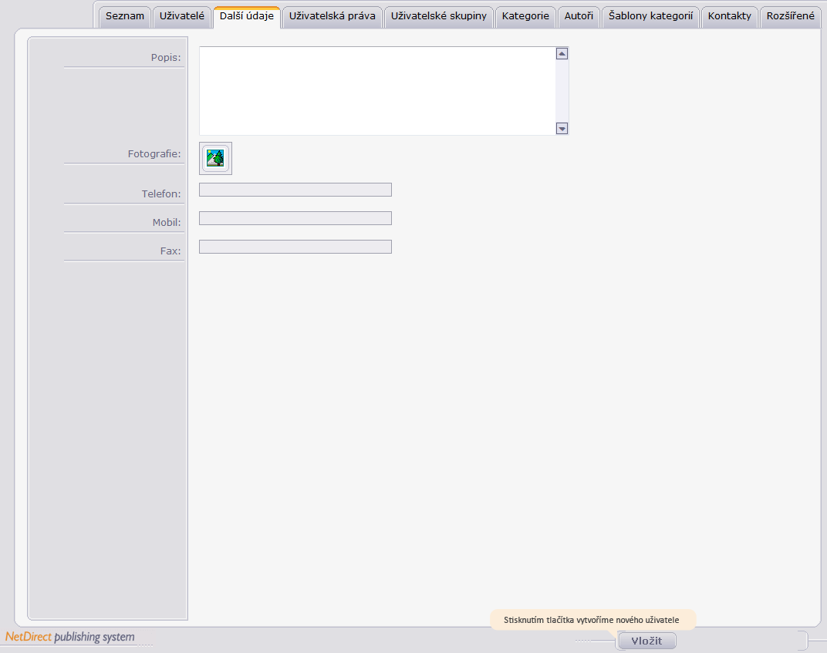Click the Popis textarea scrollbar track
Screen dimensions: 827x653
[x=562, y=91]
